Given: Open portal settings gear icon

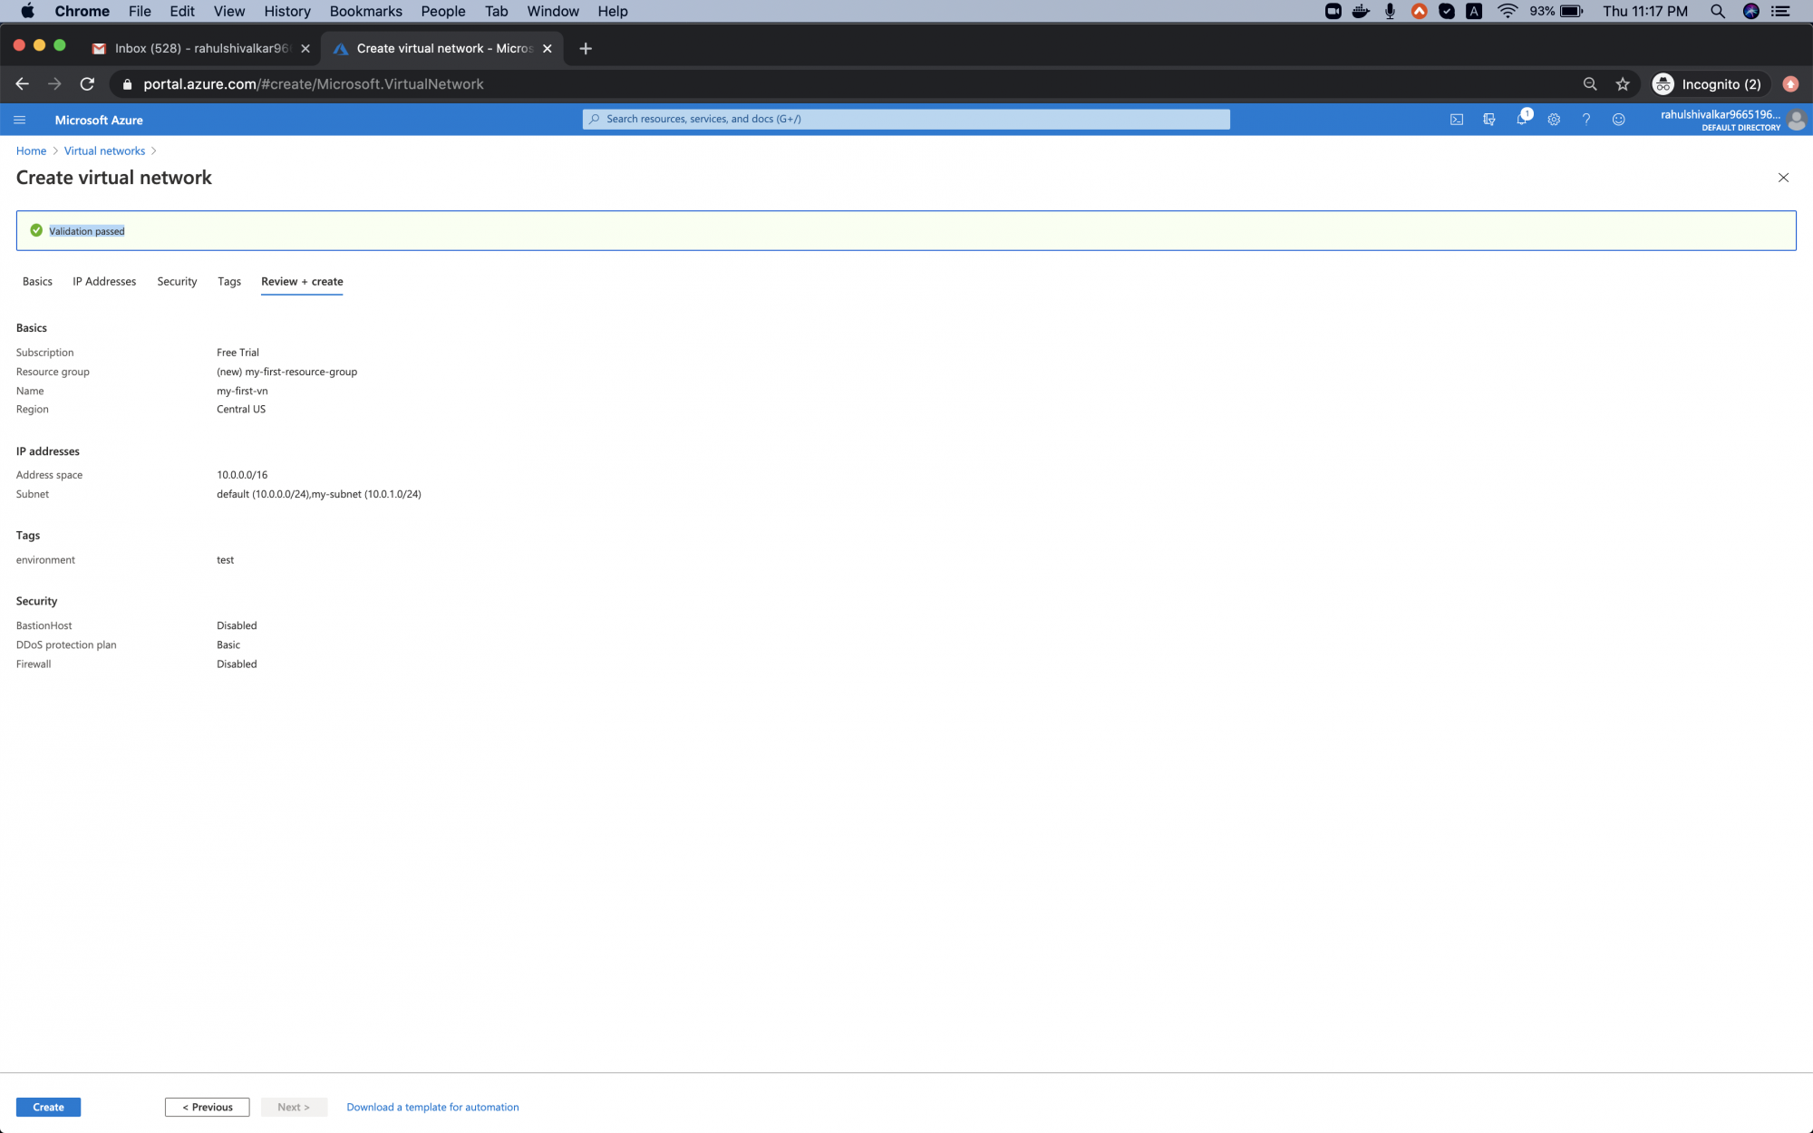Looking at the screenshot, I should (1554, 120).
